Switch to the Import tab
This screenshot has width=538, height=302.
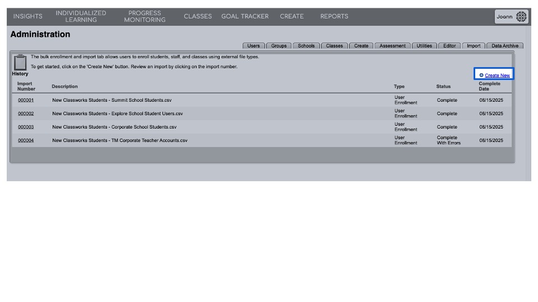click(x=474, y=46)
